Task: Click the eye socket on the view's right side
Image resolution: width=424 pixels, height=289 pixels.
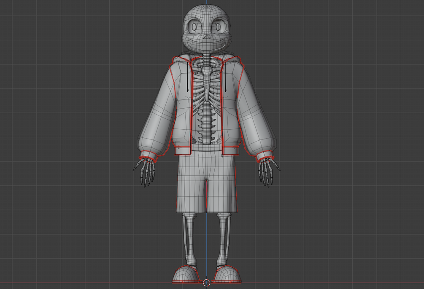Action: (x=218, y=27)
